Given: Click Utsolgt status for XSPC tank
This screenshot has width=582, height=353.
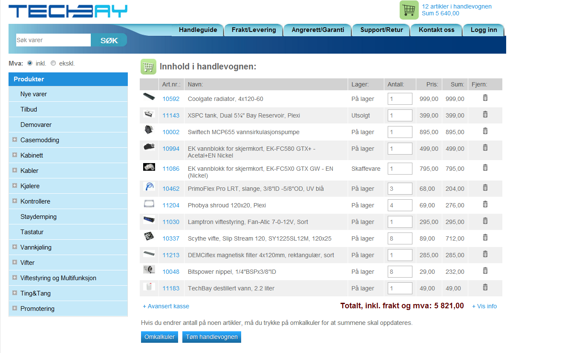Looking at the screenshot, I should point(360,115).
